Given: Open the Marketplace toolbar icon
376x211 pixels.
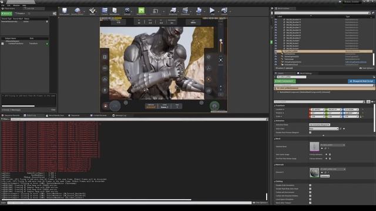Looking at the screenshot, I should click(115, 11).
